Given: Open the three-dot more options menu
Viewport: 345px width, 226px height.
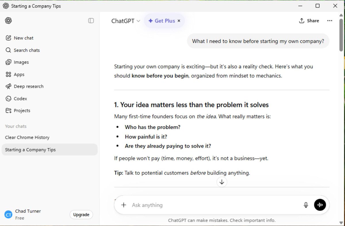Looking at the screenshot, I should click(330, 21).
